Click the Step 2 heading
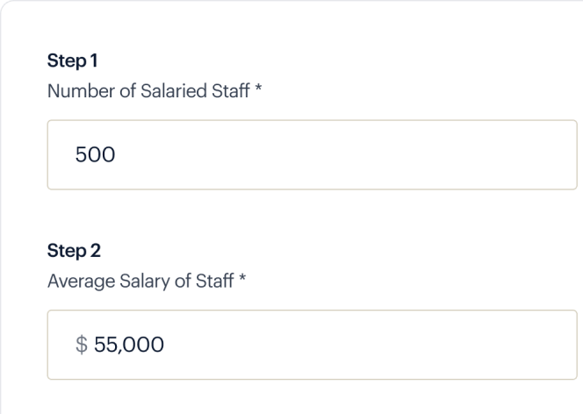 [x=74, y=251]
